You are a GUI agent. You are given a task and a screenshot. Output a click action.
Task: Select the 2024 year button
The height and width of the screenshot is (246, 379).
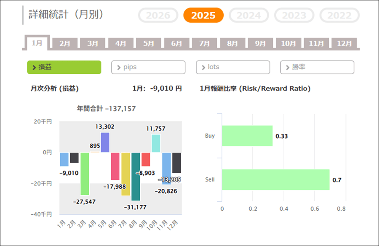click(249, 16)
